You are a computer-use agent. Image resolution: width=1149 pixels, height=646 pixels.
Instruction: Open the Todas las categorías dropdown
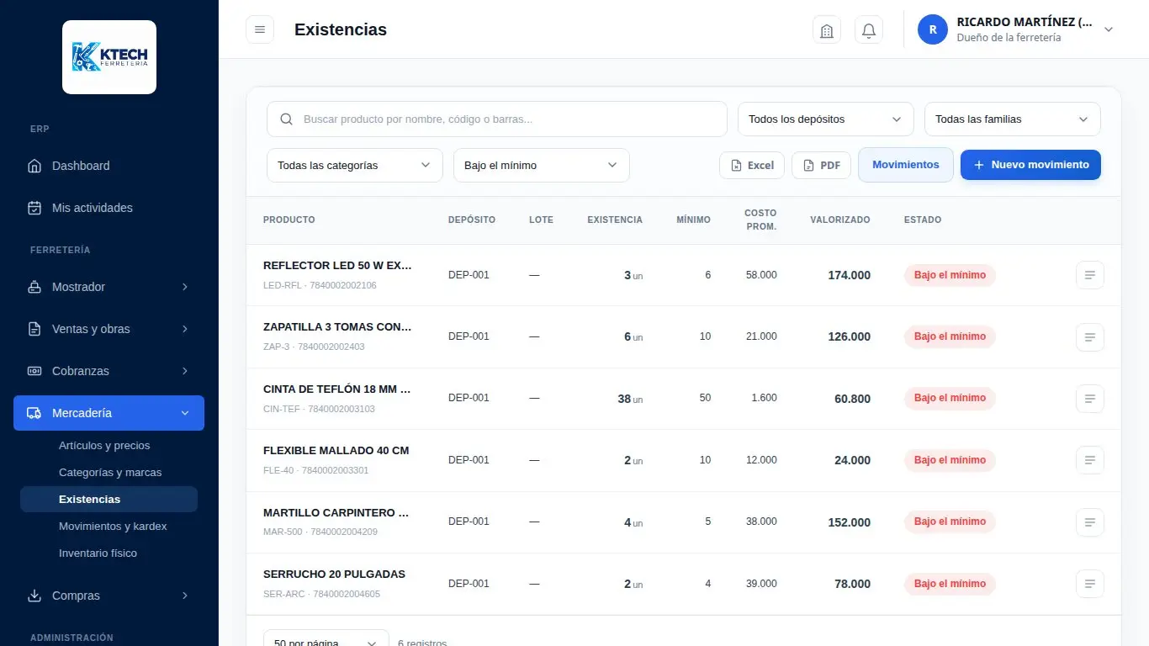(355, 166)
